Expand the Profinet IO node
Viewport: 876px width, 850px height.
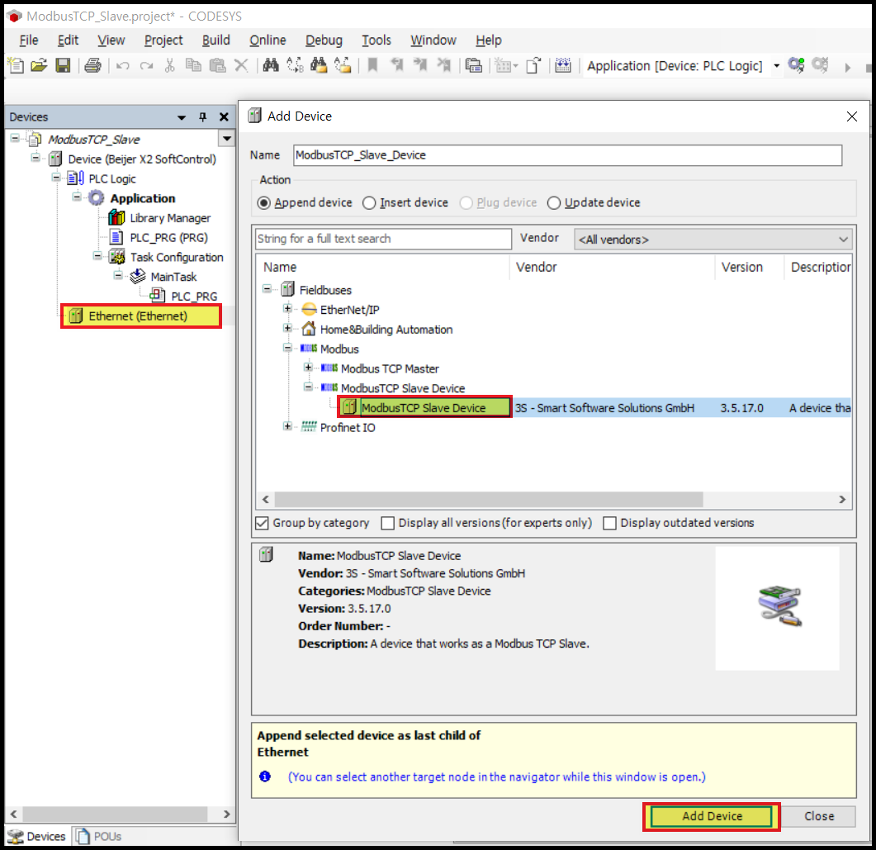287,426
